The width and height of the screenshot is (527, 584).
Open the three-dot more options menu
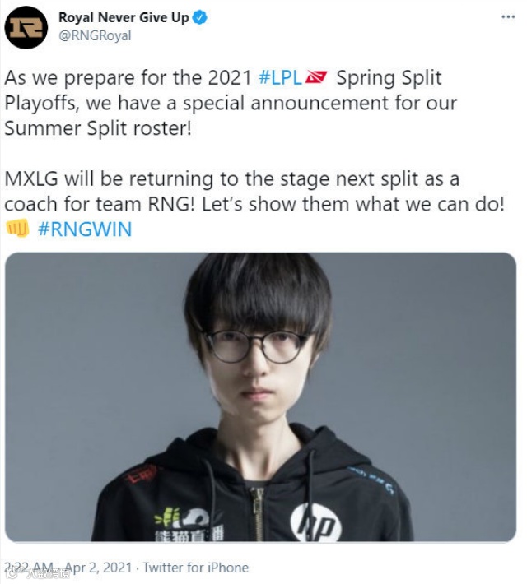pos(508,16)
